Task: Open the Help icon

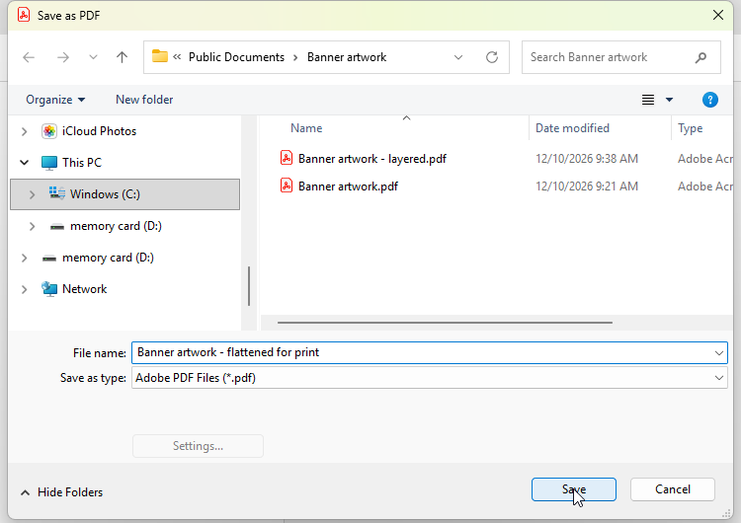Action: coord(709,100)
